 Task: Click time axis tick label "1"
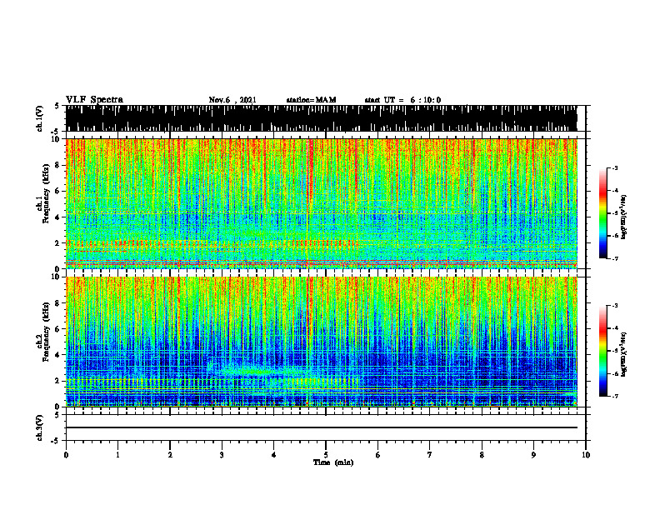(x=117, y=455)
